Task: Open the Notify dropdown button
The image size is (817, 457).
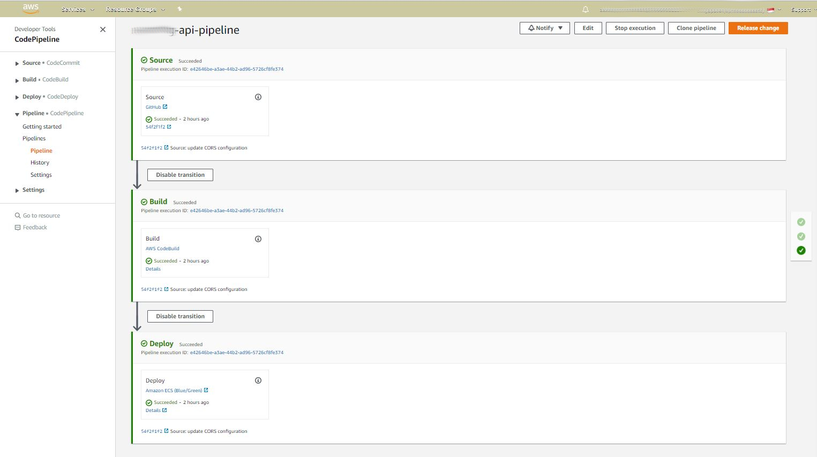Action: (545, 28)
